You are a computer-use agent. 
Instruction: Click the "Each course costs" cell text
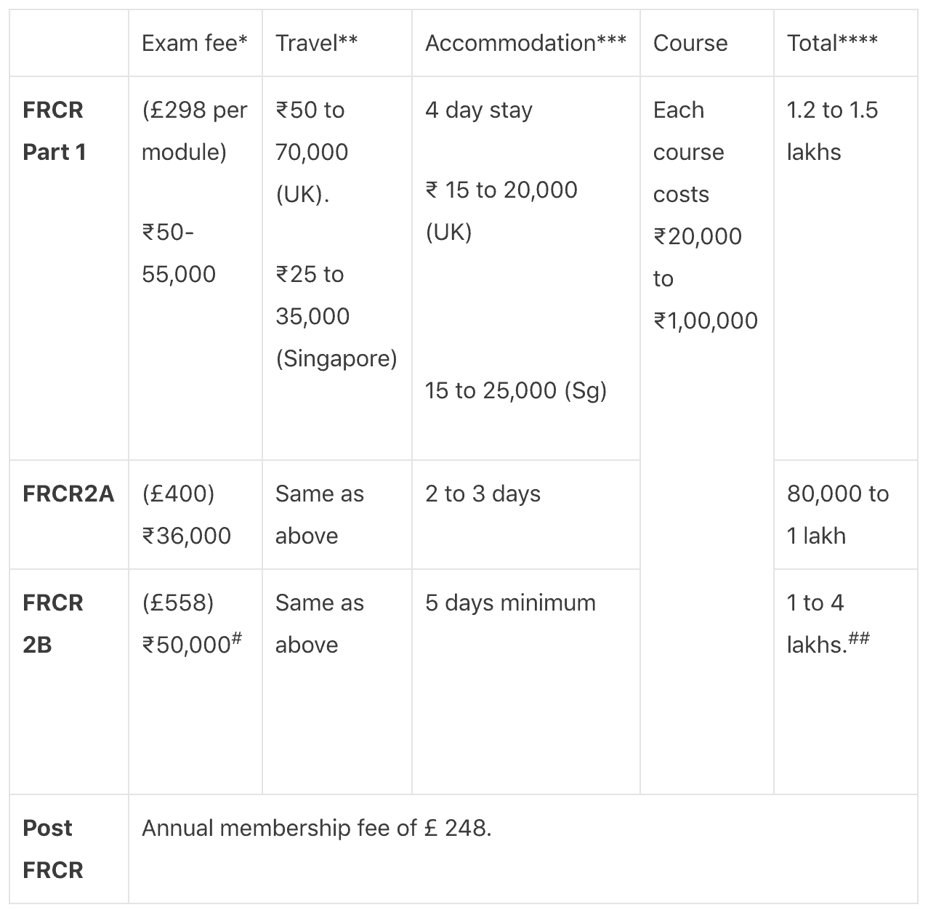point(688,152)
